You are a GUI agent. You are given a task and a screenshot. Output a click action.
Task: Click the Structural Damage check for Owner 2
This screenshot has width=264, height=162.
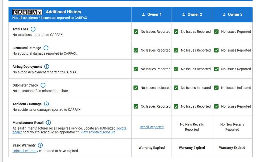click(x=176, y=50)
